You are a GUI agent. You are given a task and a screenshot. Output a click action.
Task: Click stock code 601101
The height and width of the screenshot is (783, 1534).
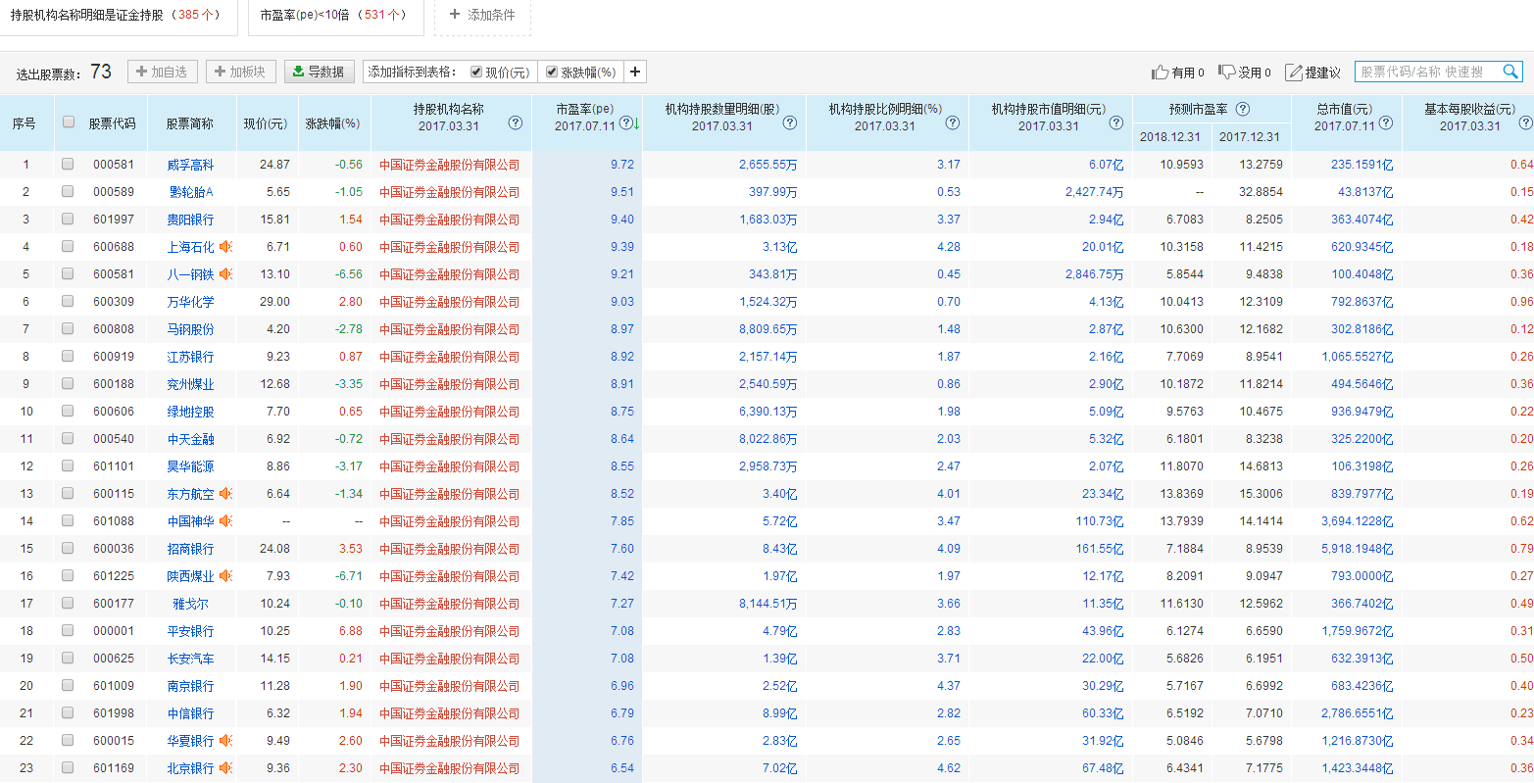click(x=114, y=466)
